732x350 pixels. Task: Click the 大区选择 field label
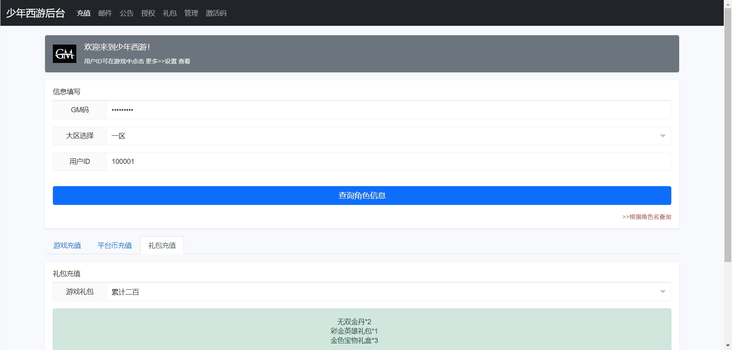tap(80, 136)
